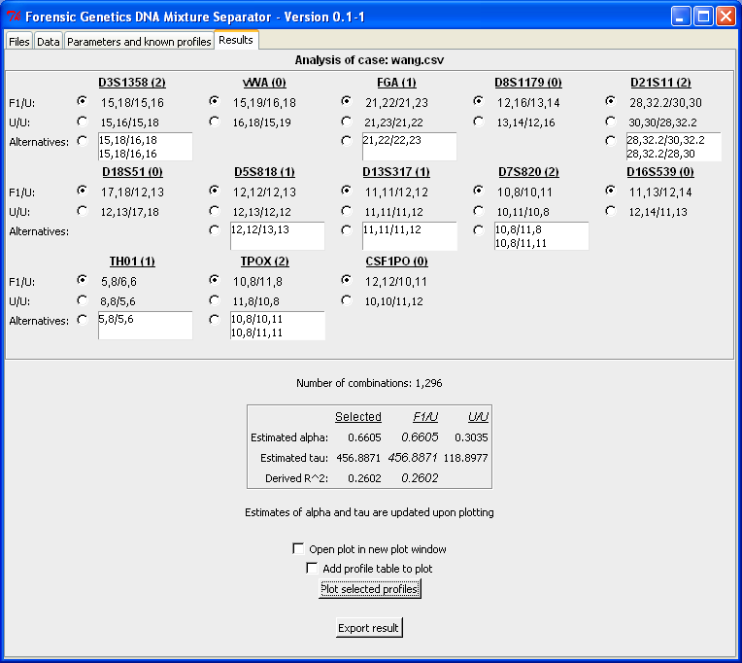Screen dimensions: 742x663
Task: Choose Alternatives radio for D13S317
Action: (x=347, y=230)
